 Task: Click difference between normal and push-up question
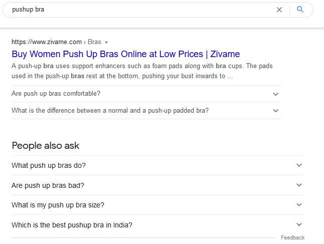click(x=110, y=111)
